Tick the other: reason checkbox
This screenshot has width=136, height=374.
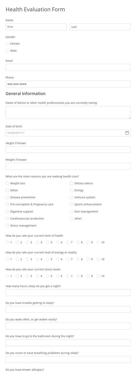point(71,219)
